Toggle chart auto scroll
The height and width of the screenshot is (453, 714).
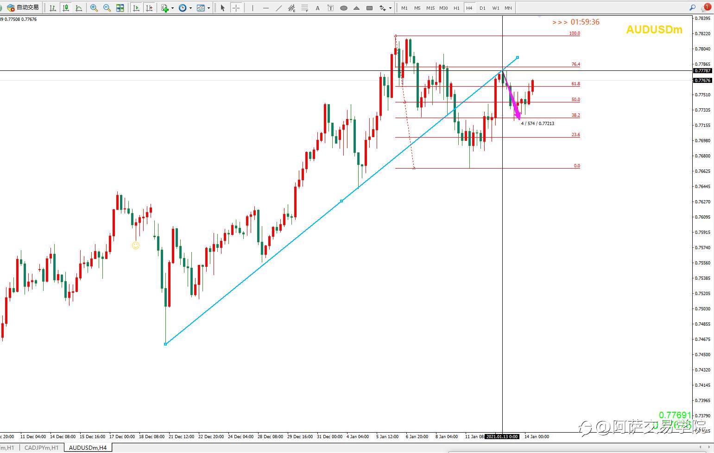(x=136, y=8)
